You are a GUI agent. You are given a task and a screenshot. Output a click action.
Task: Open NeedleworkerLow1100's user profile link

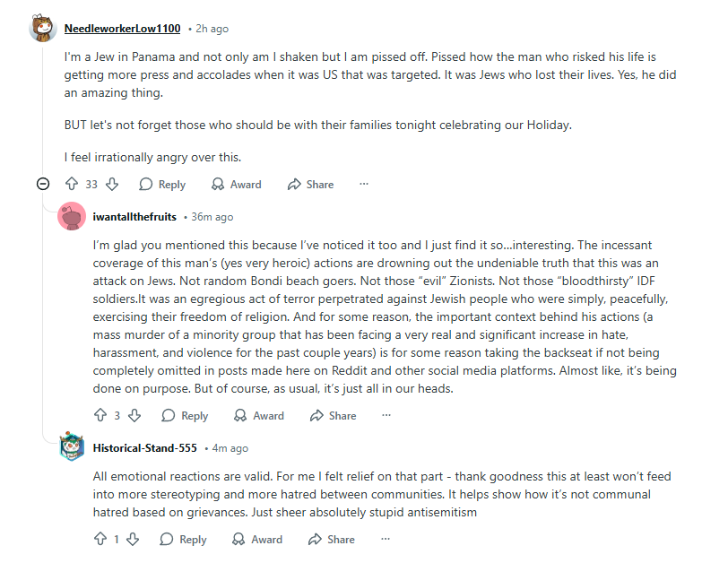[x=122, y=29]
